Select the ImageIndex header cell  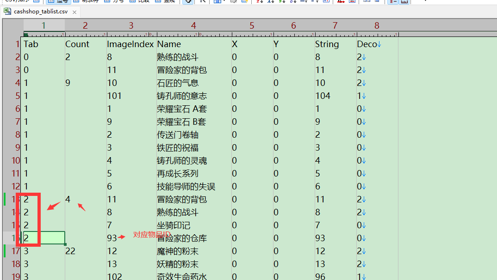coord(130,44)
